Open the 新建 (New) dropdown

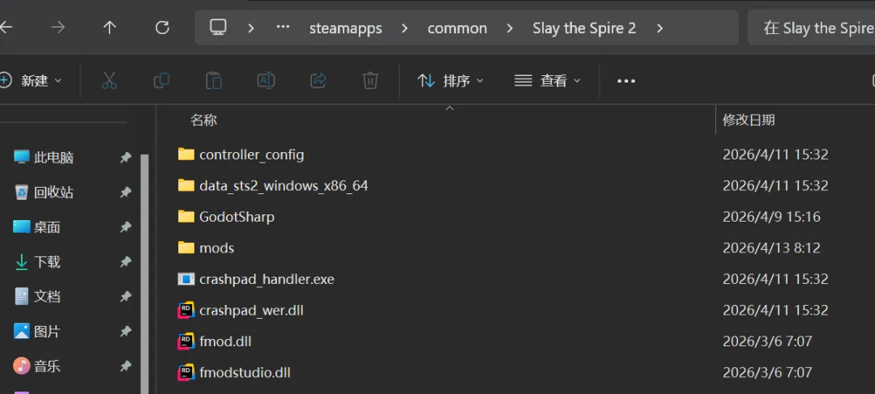pos(31,81)
